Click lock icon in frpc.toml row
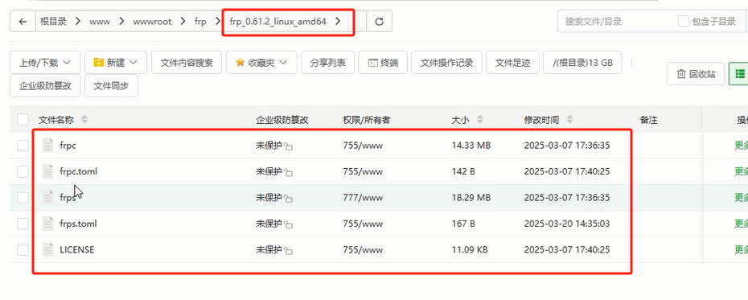This screenshot has height=300, width=748. click(x=289, y=173)
